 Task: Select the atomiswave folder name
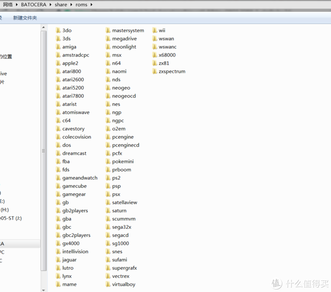click(76, 112)
